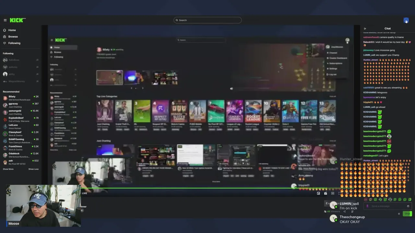Enable the mini-player (picture-in-picture) icon

pos(318,193)
